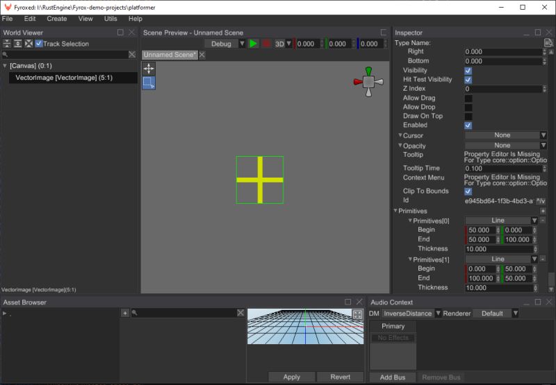
Task: Enable the Draw On Top checkbox
Action: pyautogui.click(x=468, y=116)
